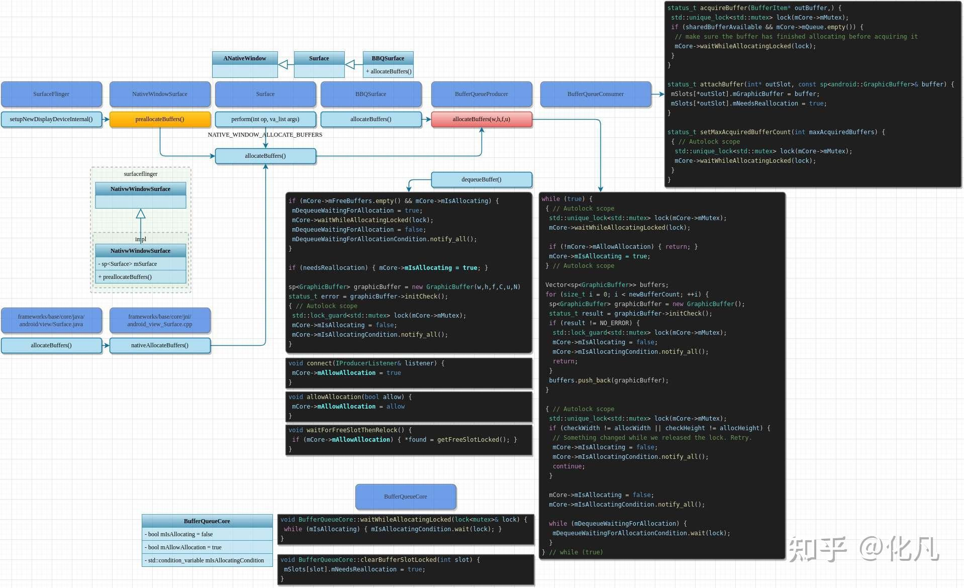964x588 pixels.
Task: Click the BufferQueueCore blue header box
Action: (406, 497)
